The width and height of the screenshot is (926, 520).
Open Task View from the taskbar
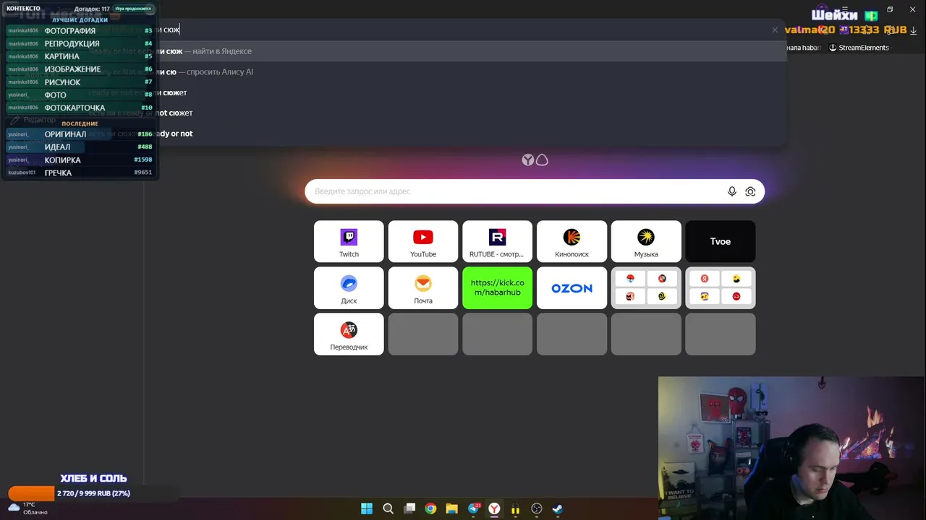pos(409,508)
